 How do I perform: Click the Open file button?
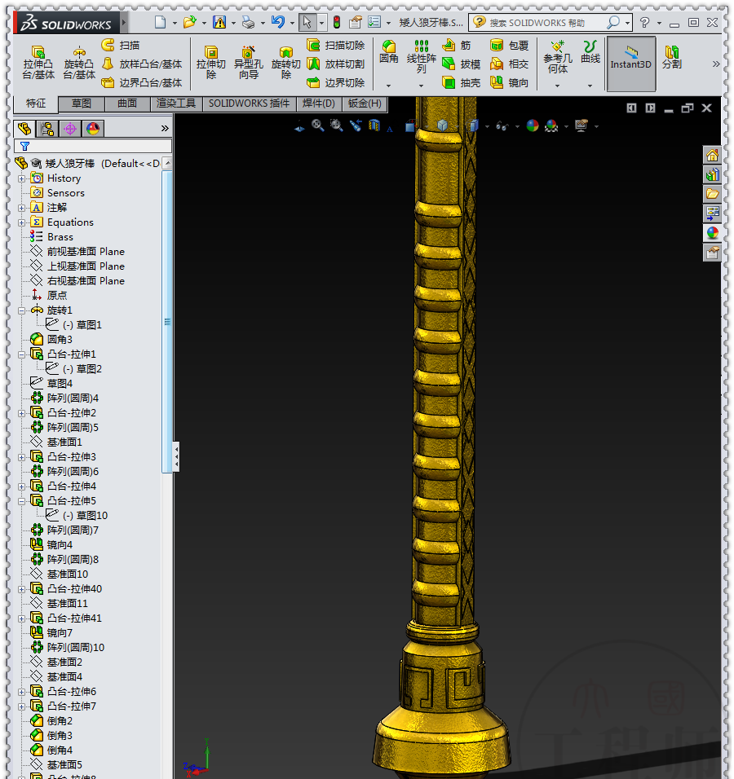(189, 22)
